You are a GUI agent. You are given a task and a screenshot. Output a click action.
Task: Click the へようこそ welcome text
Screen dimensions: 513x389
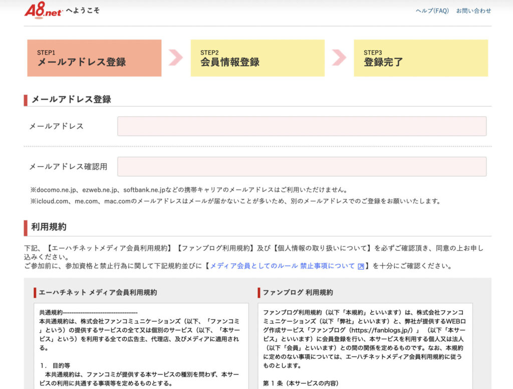[x=83, y=11]
